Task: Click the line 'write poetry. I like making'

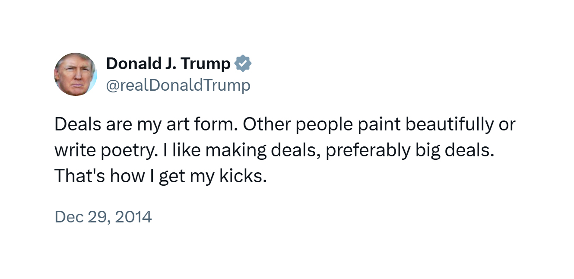Action: tap(274, 151)
